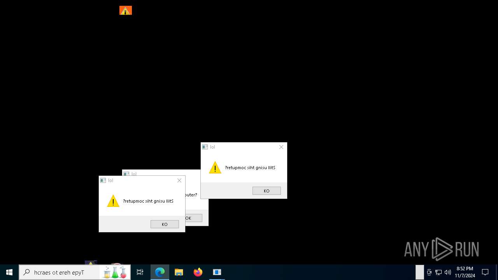Click the flask search highlights icon
This screenshot has width=498, height=280.
(x=115, y=272)
